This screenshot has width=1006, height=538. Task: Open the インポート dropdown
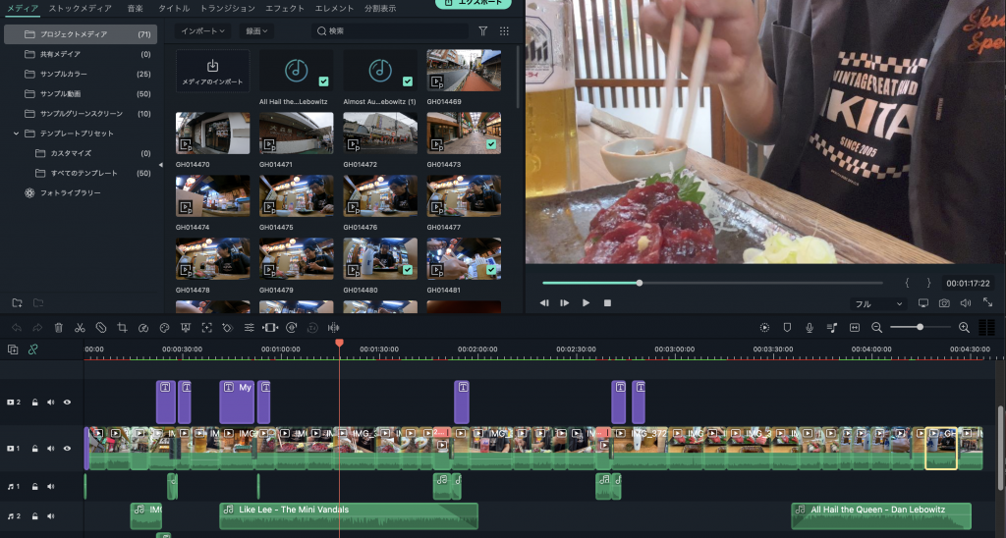pyautogui.click(x=202, y=30)
